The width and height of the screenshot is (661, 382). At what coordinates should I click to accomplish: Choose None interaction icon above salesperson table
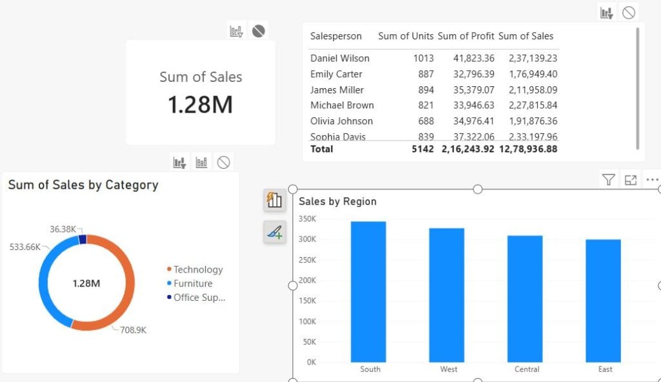(629, 13)
